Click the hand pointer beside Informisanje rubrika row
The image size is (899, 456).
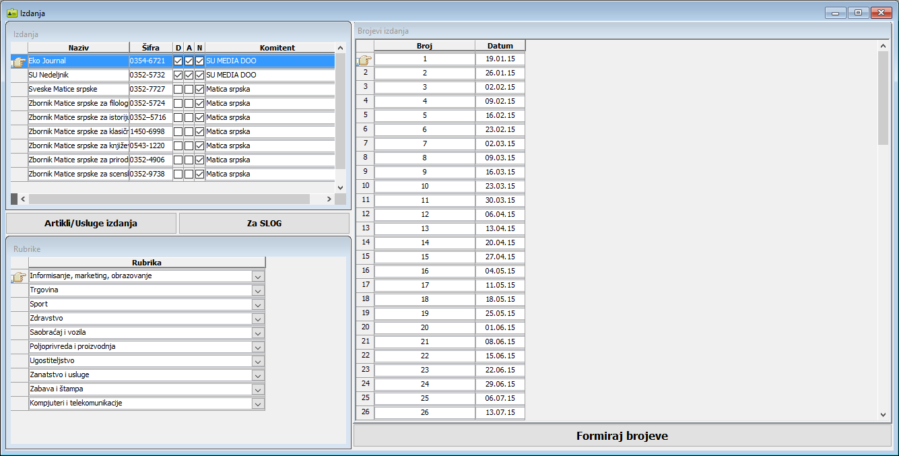coord(19,276)
